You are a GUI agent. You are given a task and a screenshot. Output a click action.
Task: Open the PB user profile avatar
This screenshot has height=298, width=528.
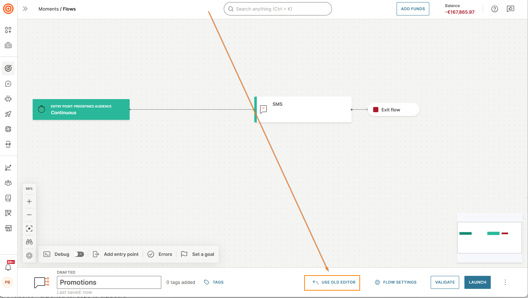point(7,282)
